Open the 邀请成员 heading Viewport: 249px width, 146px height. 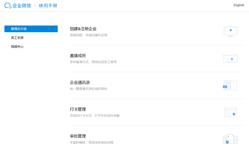[x=78, y=56]
